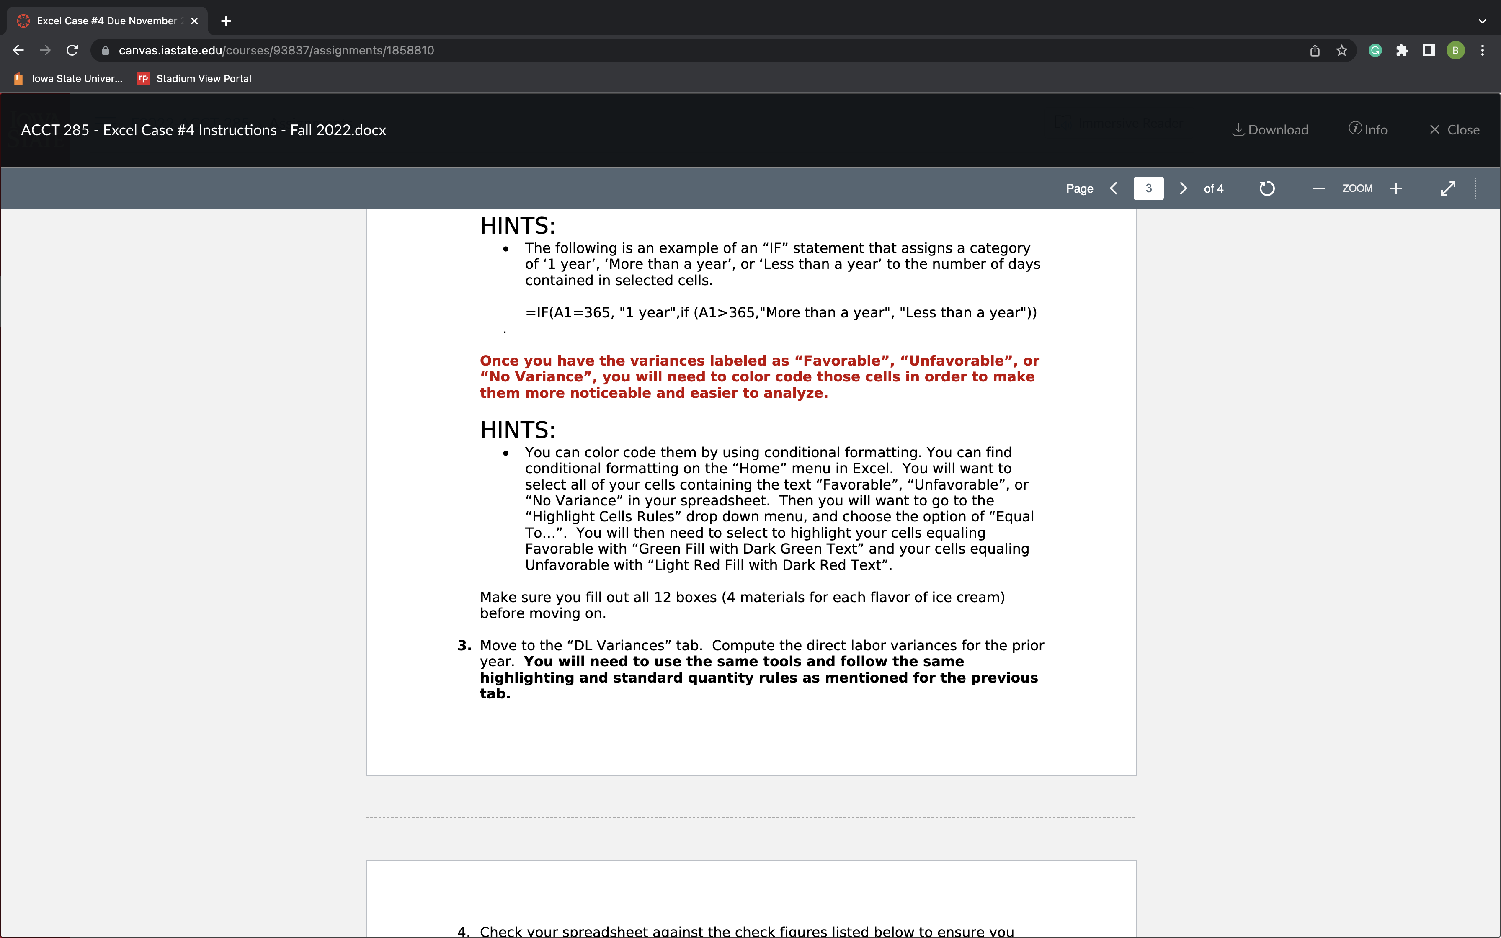This screenshot has height=938, width=1501.
Task: Toggle the browser side panel
Action: (1429, 50)
